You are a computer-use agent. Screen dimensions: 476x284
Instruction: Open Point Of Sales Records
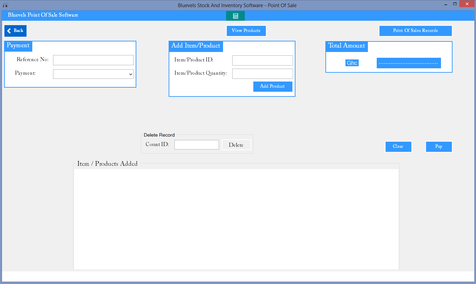(x=415, y=31)
